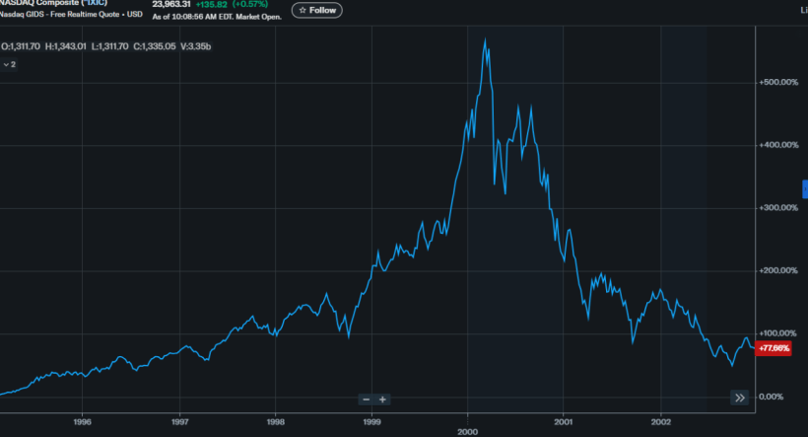Click the red +77.86% price label
This screenshot has height=437, width=808.
coord(772,348)
